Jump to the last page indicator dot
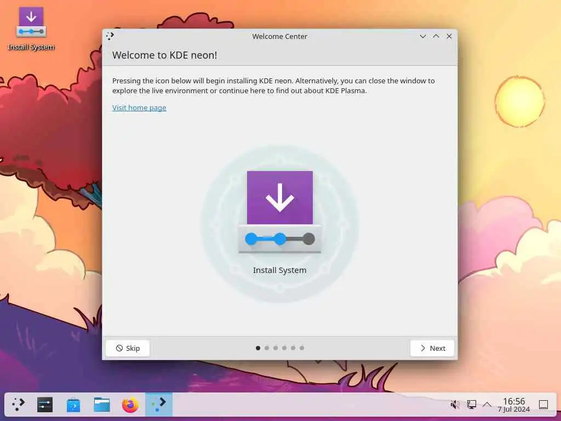This screenshot has width=561, height=421. [x=302, y=348]
